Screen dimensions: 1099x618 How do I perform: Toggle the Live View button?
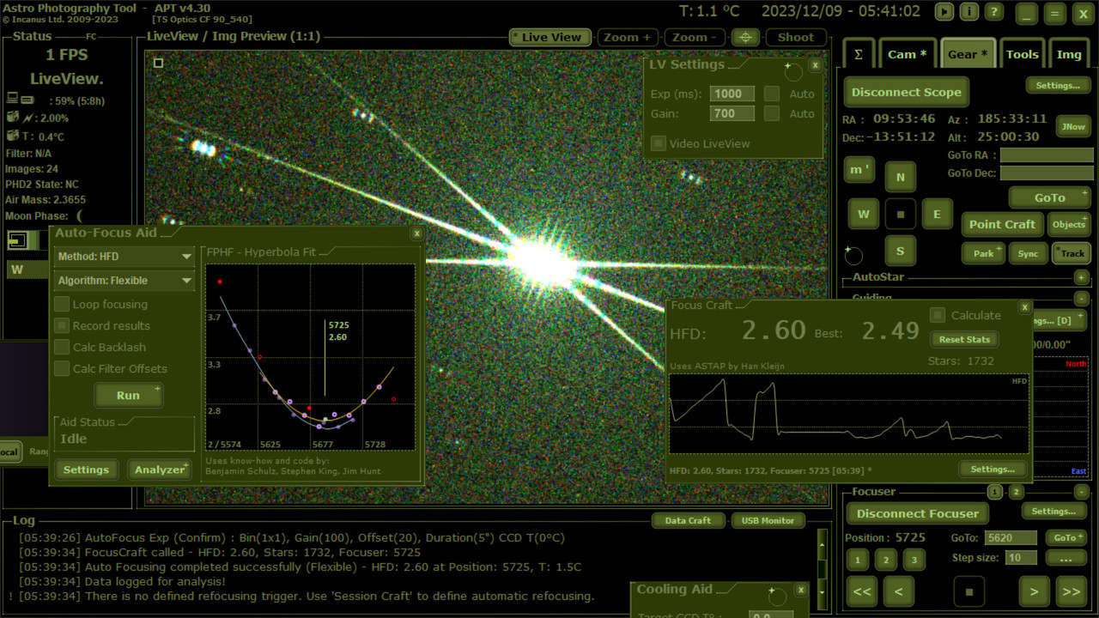click(550, 37)
